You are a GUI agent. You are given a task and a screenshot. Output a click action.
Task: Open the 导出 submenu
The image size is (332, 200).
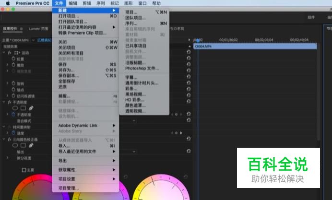[x=85, y=161]
